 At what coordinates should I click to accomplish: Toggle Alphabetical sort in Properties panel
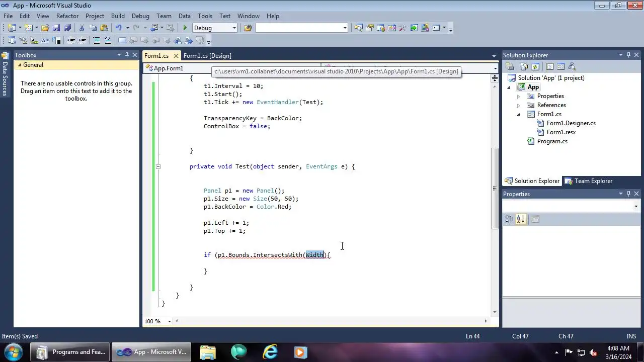[x=521, y=219]
